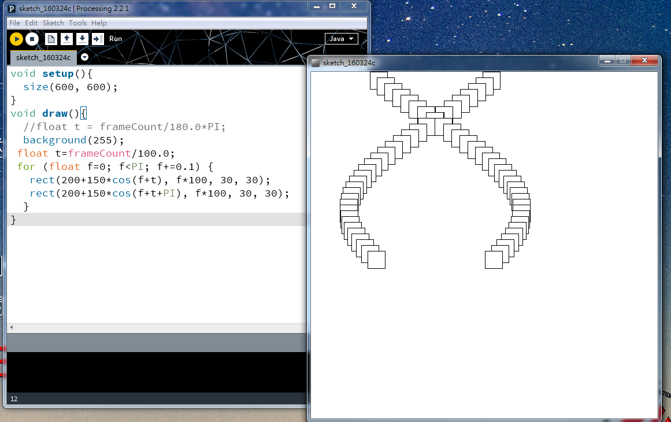The image size is (671, 422).
Task: Click the commented frameCount/180.0*PI line
Action: point(124,127)
